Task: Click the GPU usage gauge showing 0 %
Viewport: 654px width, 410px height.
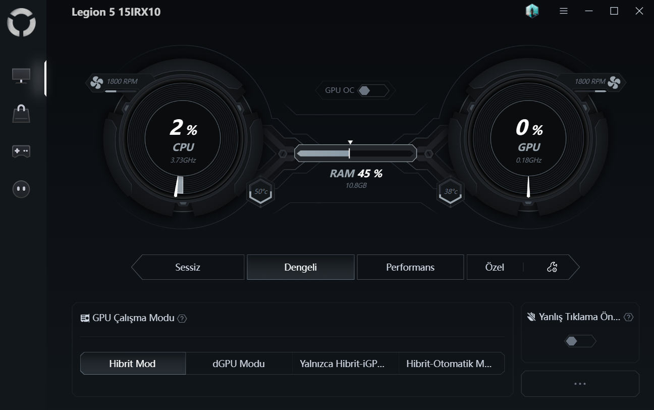Action: coord(528,138)
